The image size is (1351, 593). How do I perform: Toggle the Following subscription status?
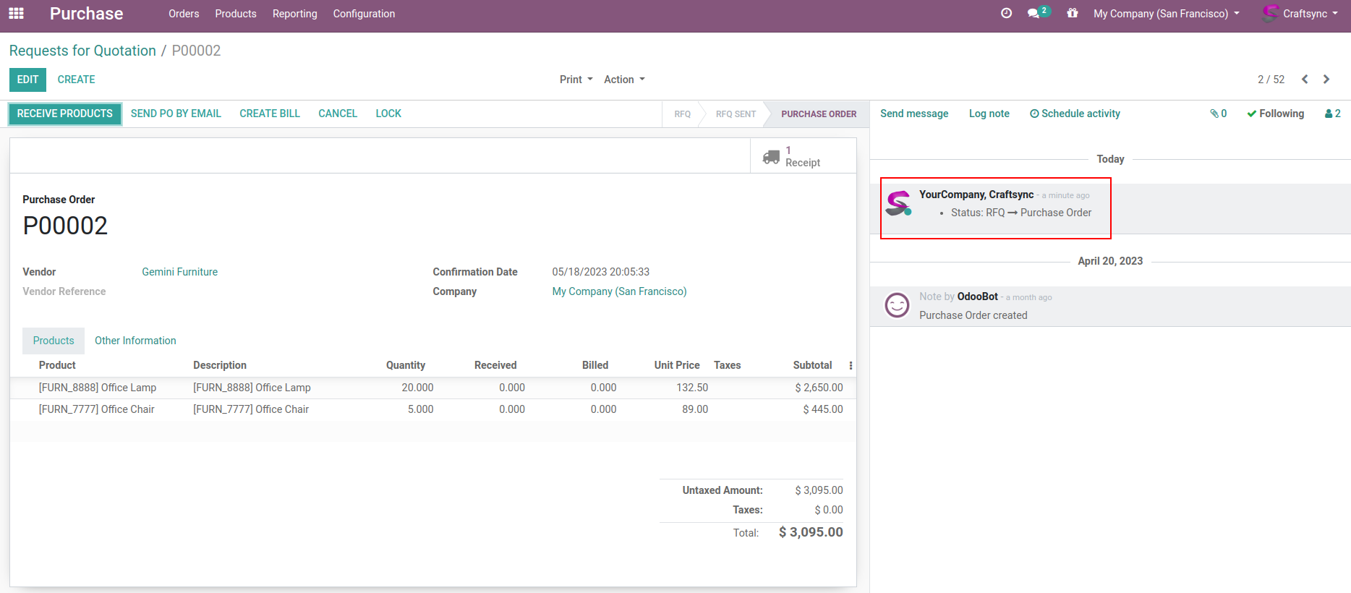1275,114
